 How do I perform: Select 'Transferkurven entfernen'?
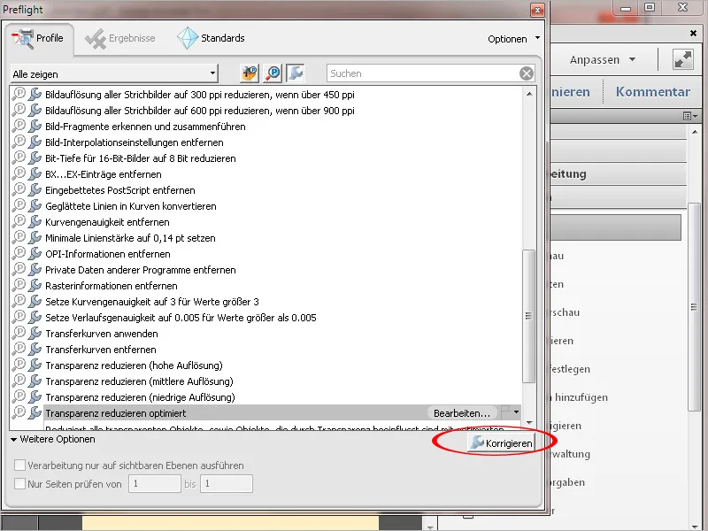point(101,350)
